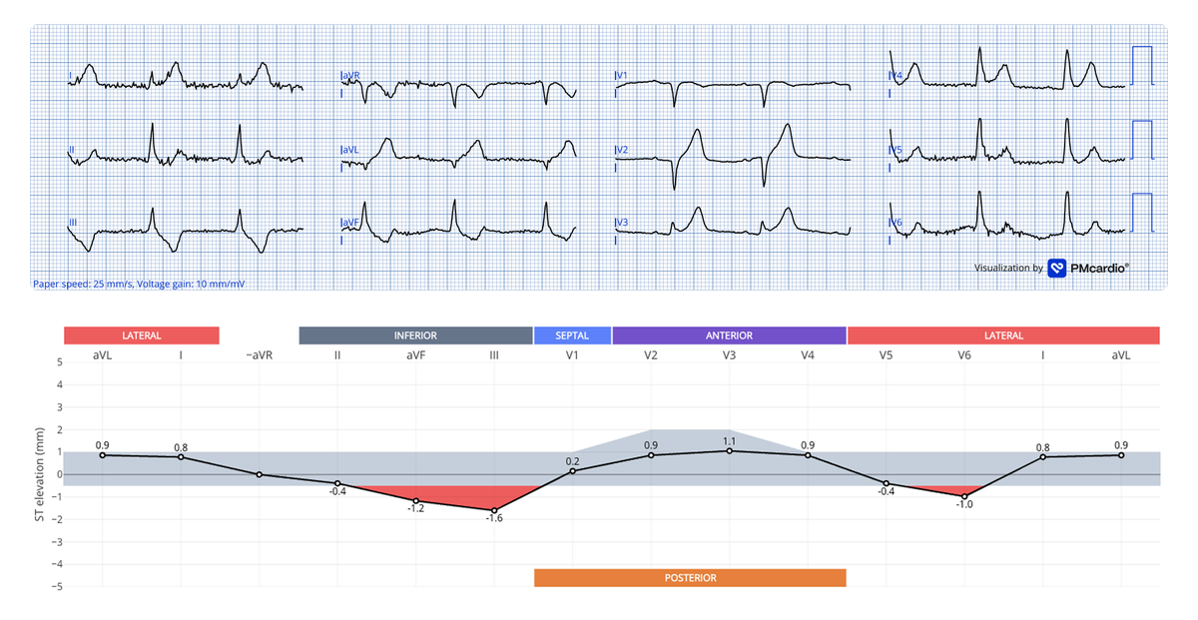This screenshot has width=1198, height=620.
Task: Click the 5 tick on ST elevation axis
Action: pyautogui.click(x=58, y=362)
